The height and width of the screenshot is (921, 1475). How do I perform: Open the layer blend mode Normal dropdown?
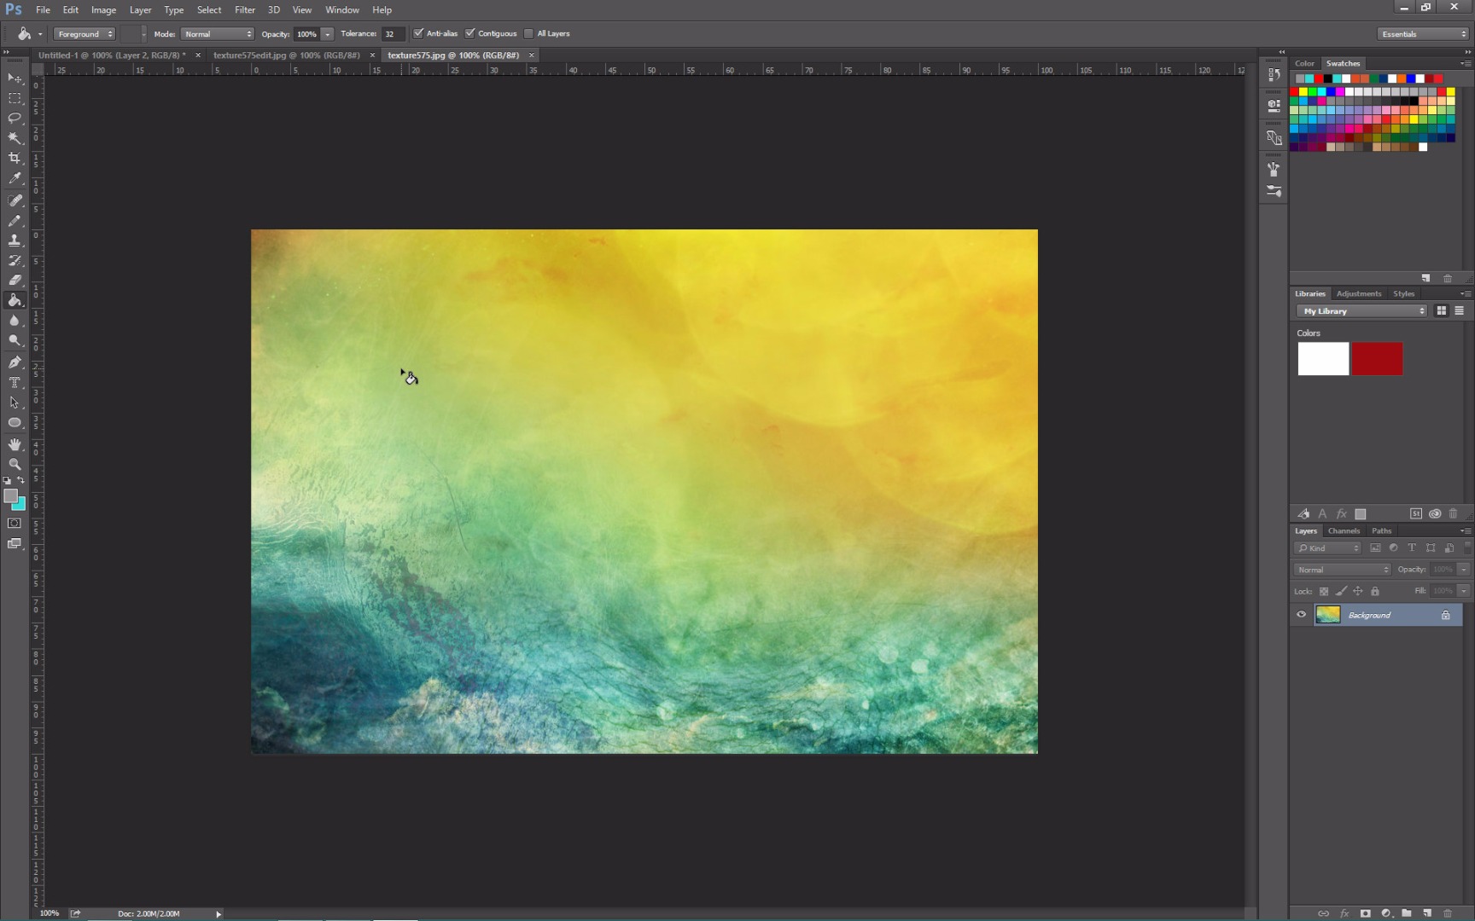tap(1343, 570)
